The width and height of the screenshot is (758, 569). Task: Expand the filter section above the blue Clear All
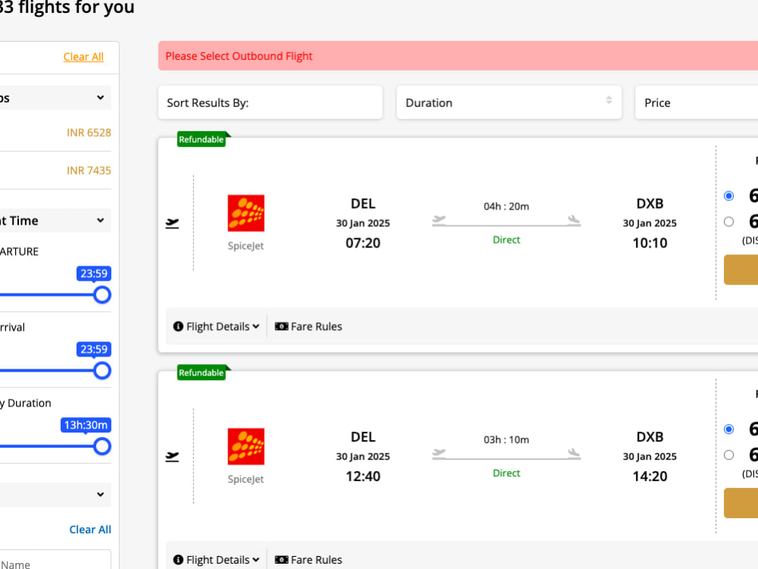point(100,495)
